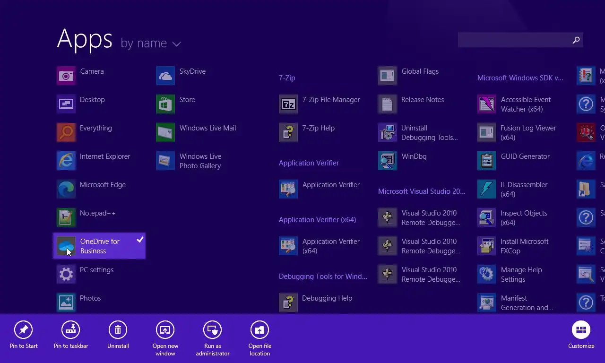This screenshot has width=605, height=363.
Task: Launch the SkyDrive cloud icon
Action: tap(165, 76)
